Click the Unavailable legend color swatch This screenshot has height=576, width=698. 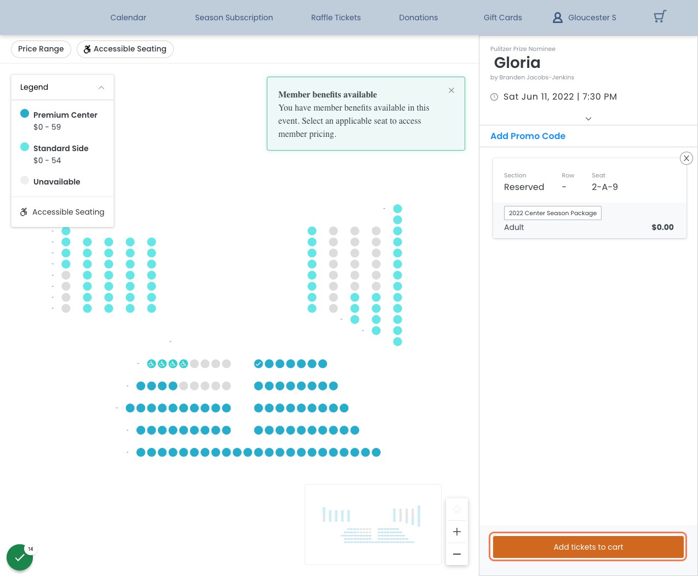(x=25, y=180)
